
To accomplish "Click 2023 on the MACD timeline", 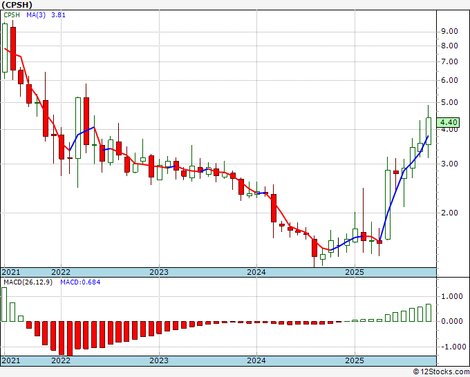I will point(159,360).
